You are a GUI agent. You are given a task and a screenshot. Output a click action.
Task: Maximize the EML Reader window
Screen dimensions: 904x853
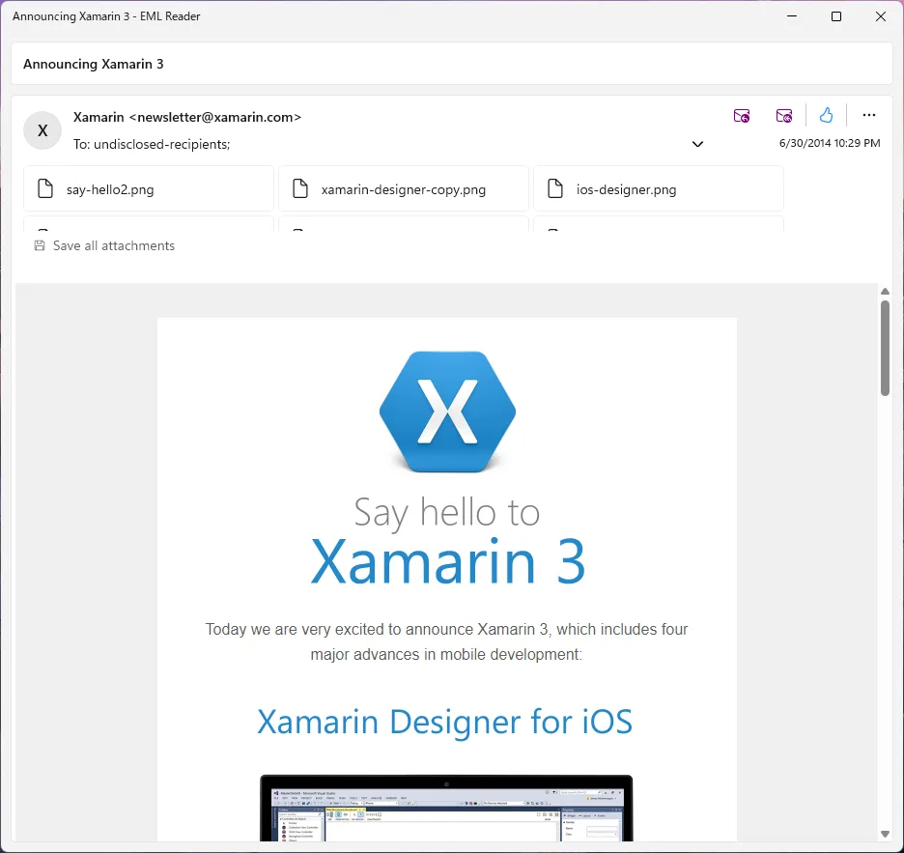click(x=836, y=16)
